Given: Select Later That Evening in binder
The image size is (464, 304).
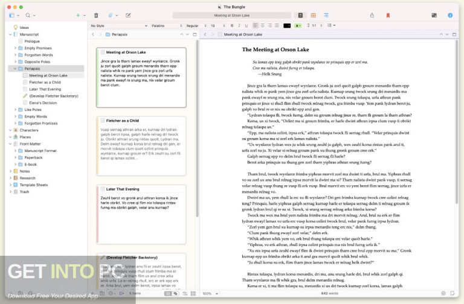Looking at the screenshot, I should (45, 89).
